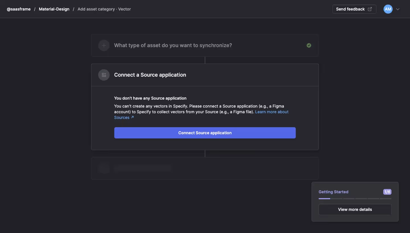410x233 pixels.
Task: Click the plus icon on the asset type step
Action: [x=104, y=45]
